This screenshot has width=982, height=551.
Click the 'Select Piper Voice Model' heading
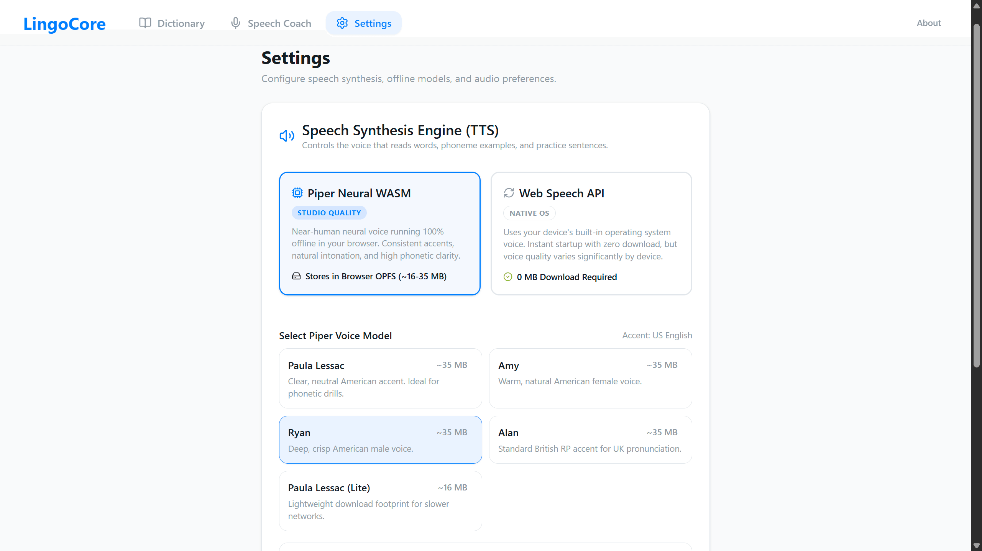(335, 336)
